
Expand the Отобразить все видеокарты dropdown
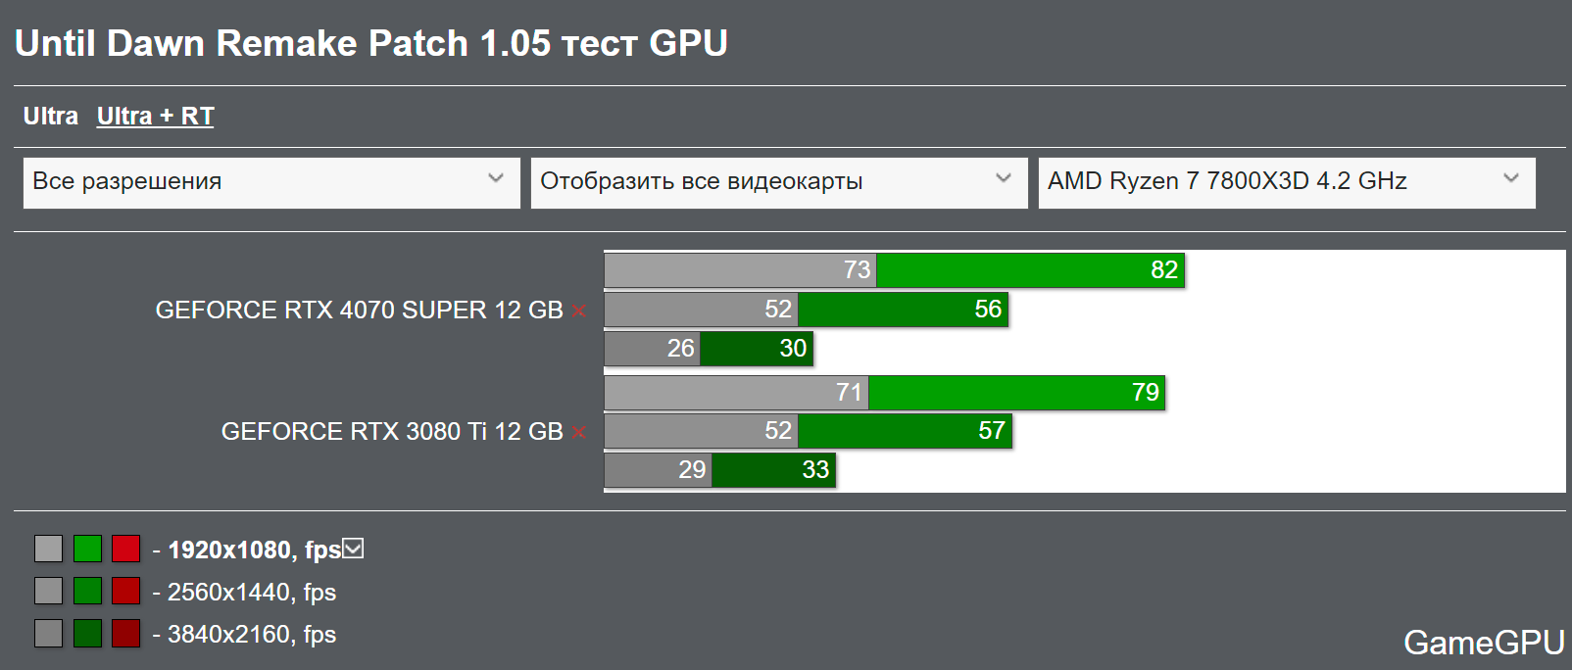[779, 182]
